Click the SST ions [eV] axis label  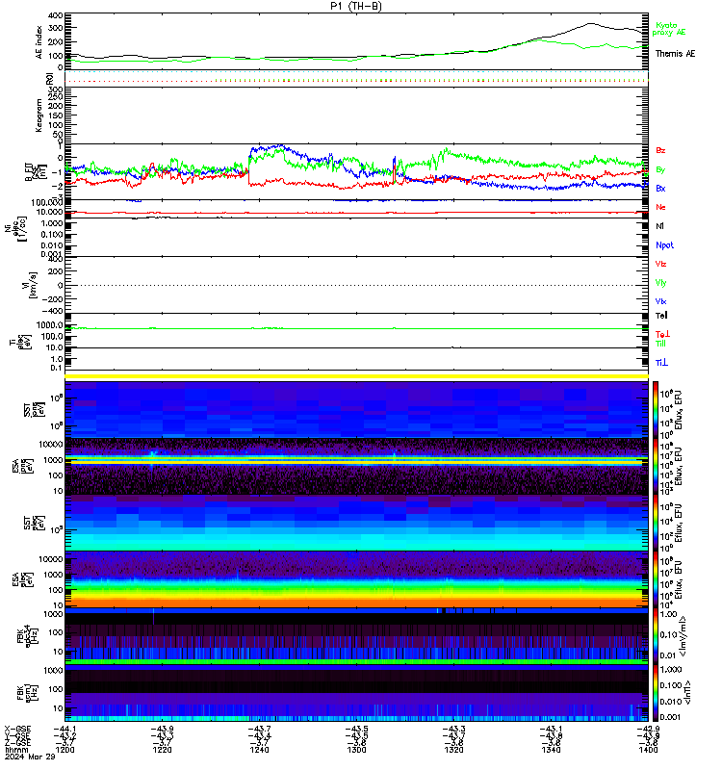35,409
